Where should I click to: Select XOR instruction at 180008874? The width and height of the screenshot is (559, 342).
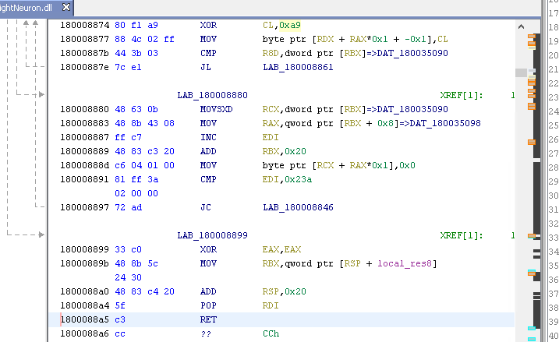tap(208, 25)
